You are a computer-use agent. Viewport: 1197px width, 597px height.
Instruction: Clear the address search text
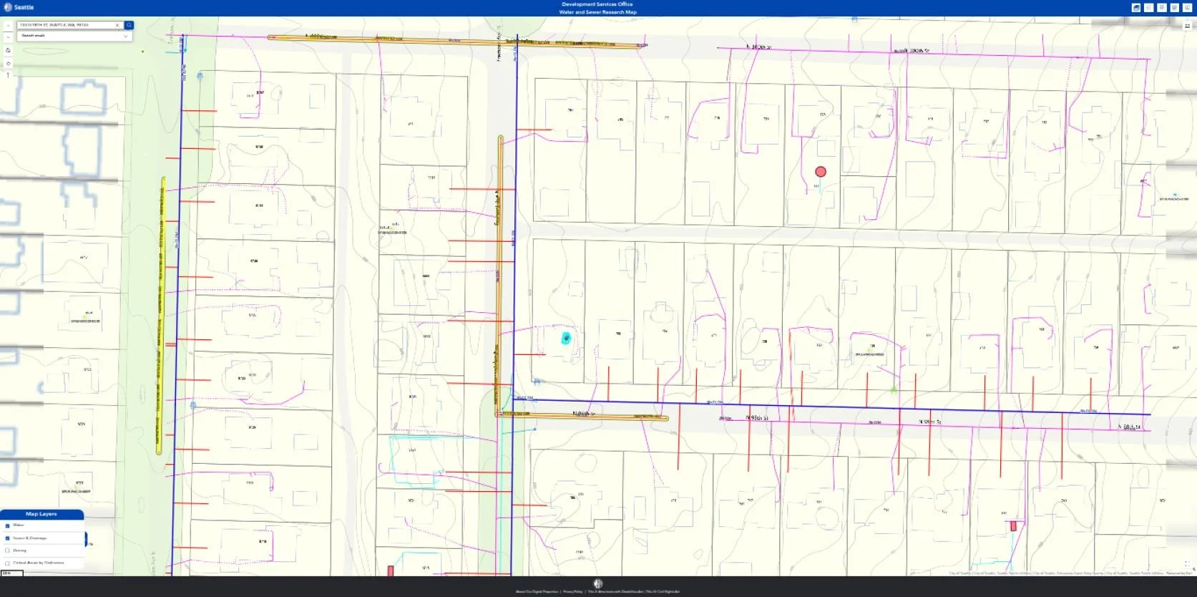coord(117,25)
